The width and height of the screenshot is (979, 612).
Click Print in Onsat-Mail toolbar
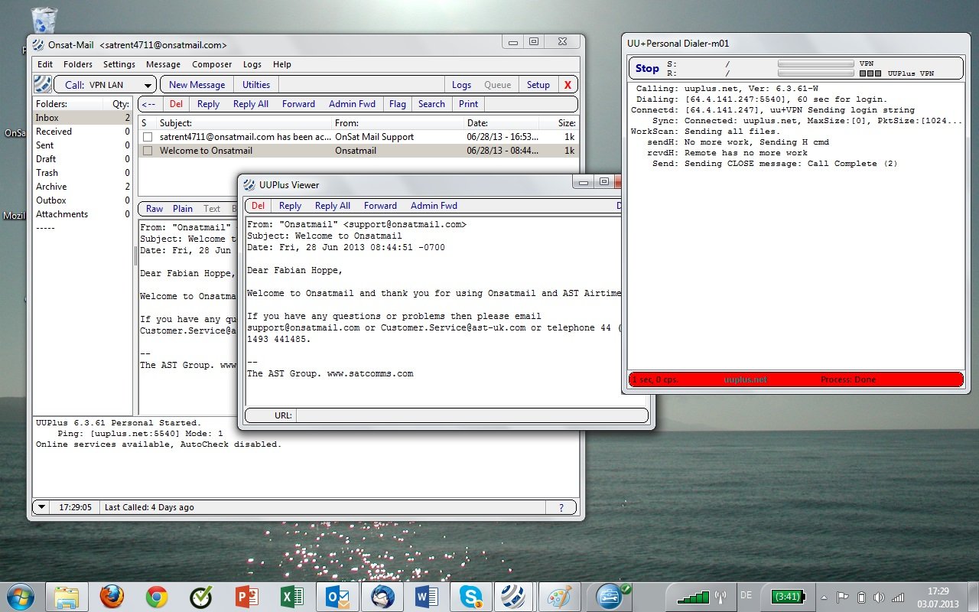pos(469,104)
